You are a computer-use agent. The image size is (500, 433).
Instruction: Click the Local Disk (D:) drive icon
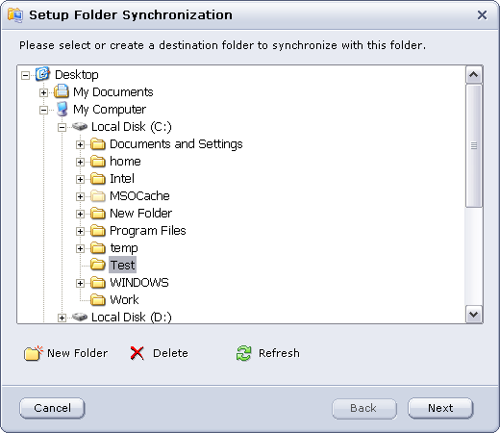[80, 317]
